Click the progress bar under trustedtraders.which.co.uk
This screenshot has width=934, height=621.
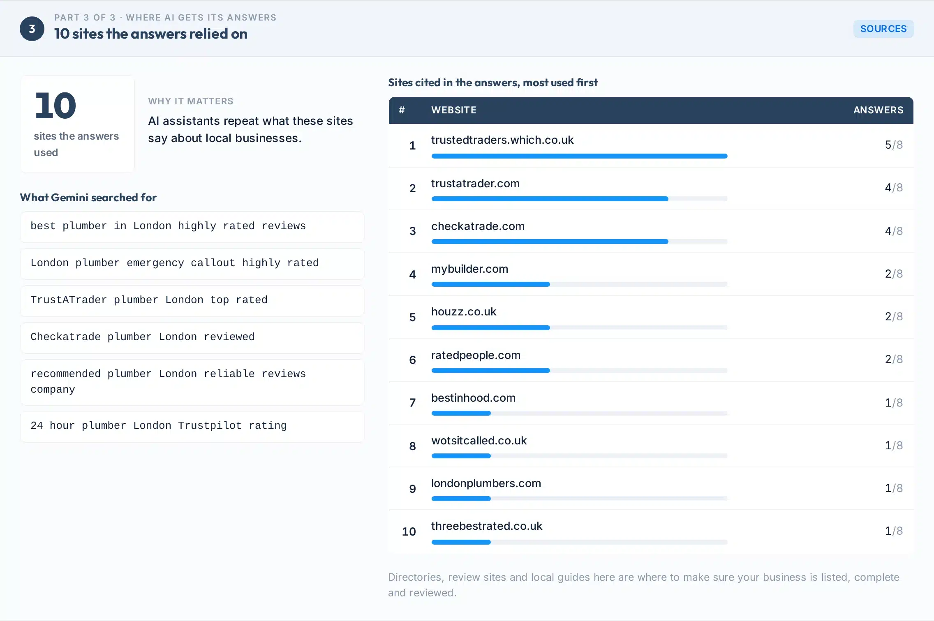[x=579, y=156]
